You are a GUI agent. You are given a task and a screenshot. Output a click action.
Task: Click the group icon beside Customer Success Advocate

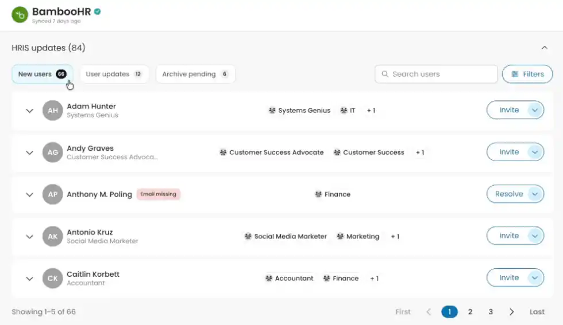(223, 152)
